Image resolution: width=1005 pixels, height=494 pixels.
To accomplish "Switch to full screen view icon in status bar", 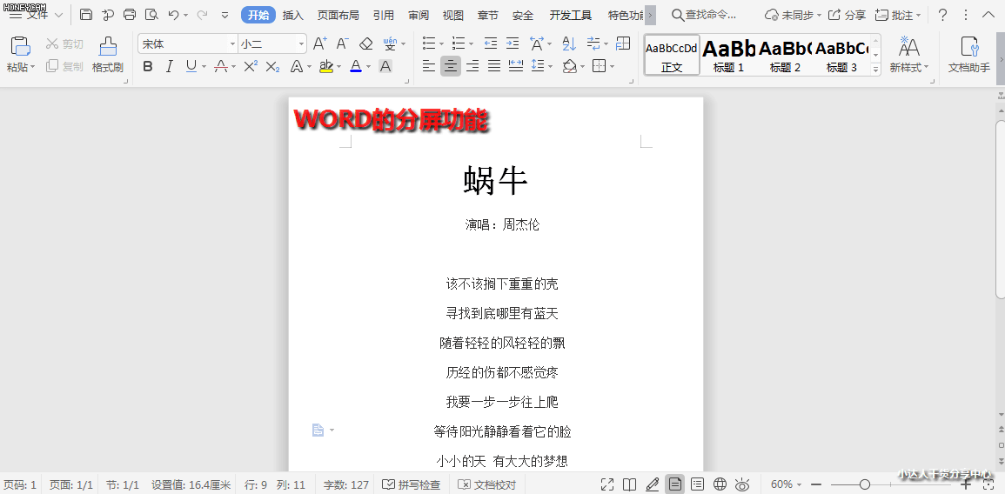I will (607, 484).
